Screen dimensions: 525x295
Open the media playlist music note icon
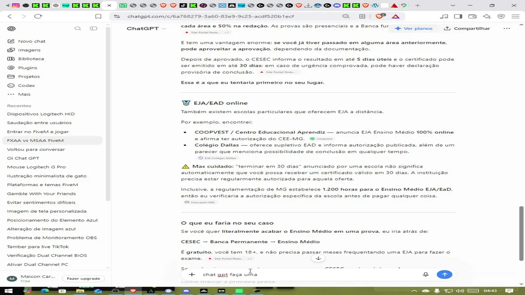(x=444, y=16)
